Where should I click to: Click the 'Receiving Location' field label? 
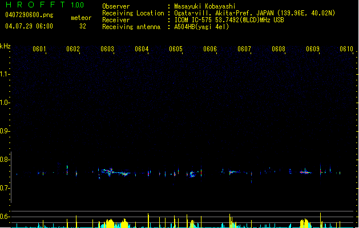coord(133,13)
